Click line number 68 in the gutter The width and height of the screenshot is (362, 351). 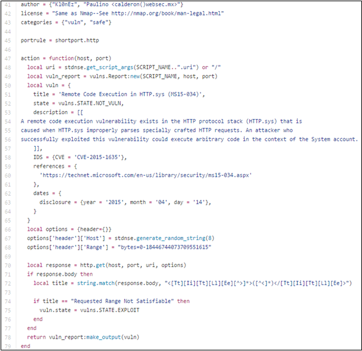(x=7, y=247)
